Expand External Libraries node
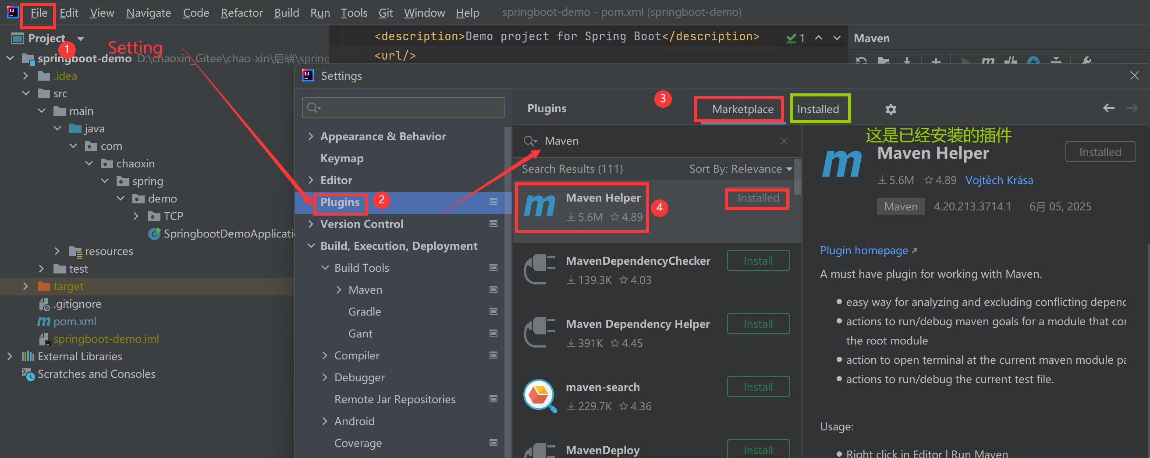The image size is (1150, 458). coord(10,356)
